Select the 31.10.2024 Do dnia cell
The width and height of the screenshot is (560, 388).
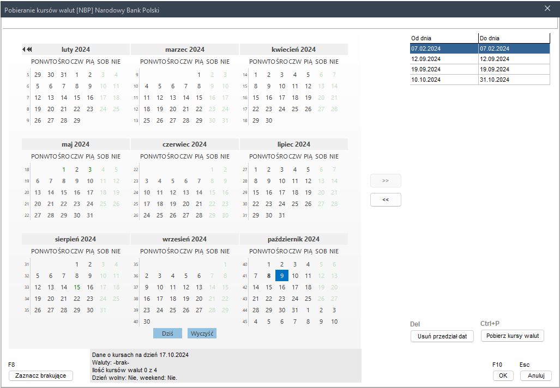[x=514, y=80]
